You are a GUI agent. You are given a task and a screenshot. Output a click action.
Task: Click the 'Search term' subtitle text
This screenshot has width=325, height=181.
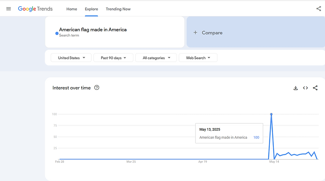[69, 36]
